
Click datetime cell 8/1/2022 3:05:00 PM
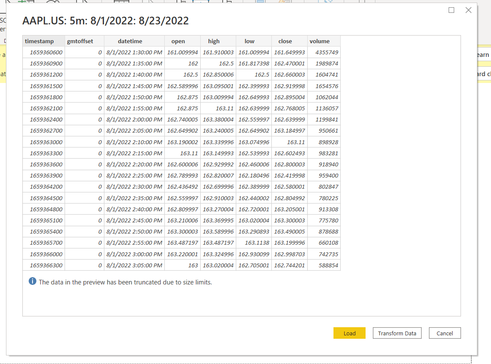(x=134, y=266)
